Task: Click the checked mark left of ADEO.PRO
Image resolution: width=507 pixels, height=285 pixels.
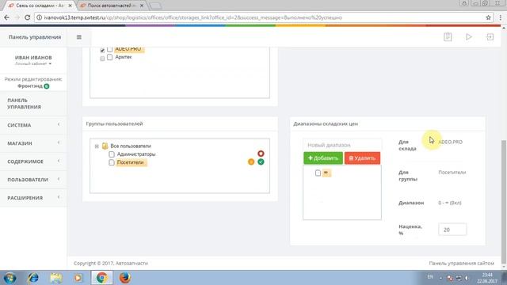Action: click(102, 50)
